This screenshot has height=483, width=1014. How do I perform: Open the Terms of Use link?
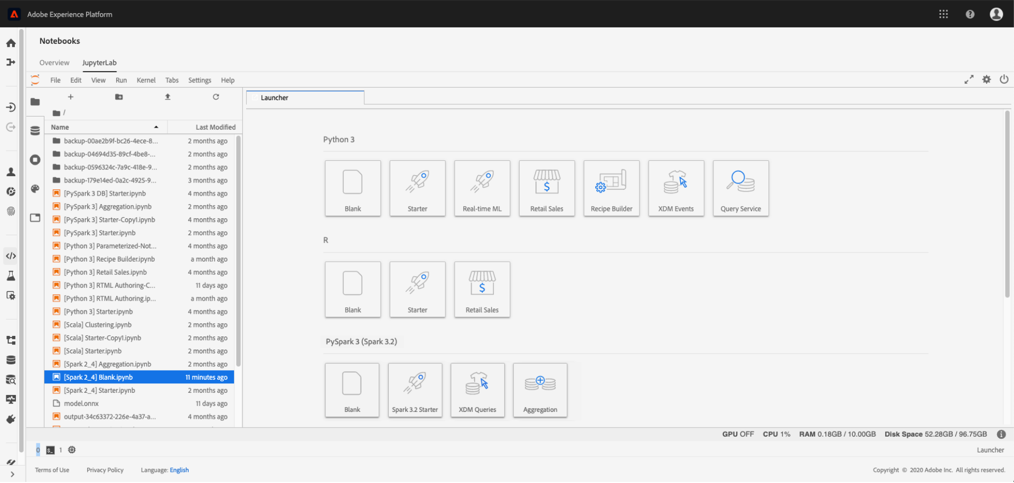pyautogui.click(x=52, y=470)
